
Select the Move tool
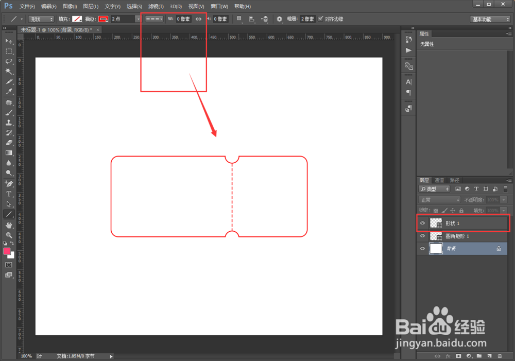9,41
